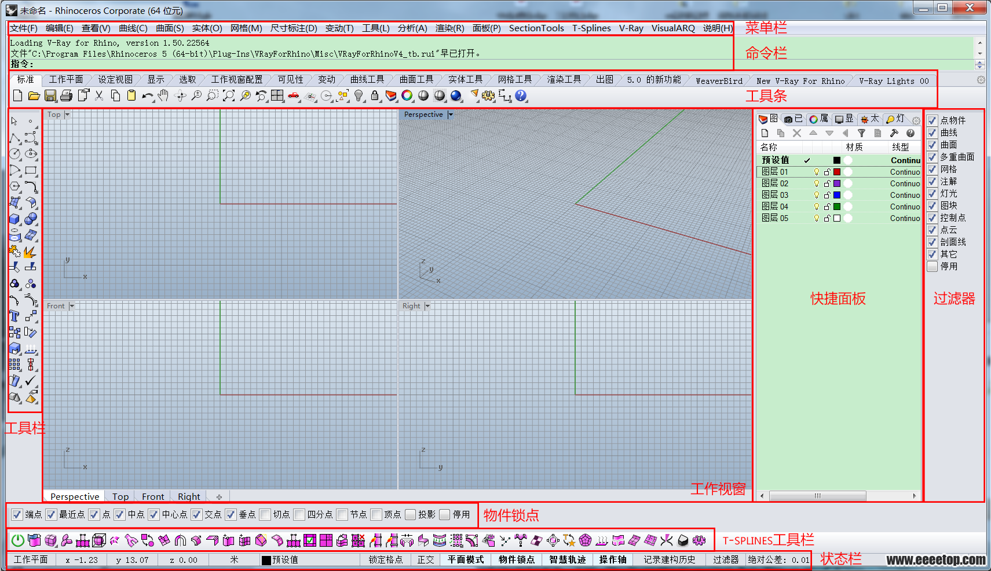991x571 pixels.
Task: Uncheck the 点物件 filter checkbox
Action: (933, 120)
